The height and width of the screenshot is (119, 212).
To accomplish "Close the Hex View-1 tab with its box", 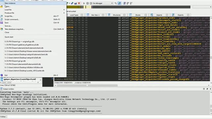I will [x=103, y=15].
